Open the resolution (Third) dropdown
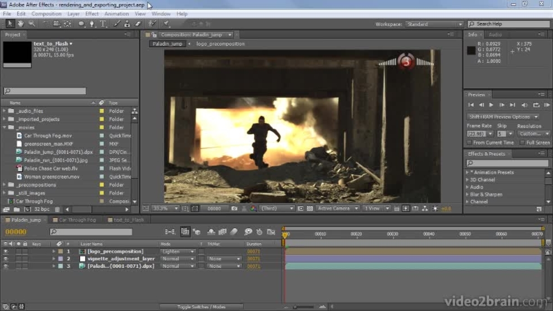553x311 pixels. click(277, 208)
